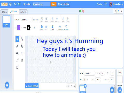Zoom in on the paint canvas

coord(74,86)
